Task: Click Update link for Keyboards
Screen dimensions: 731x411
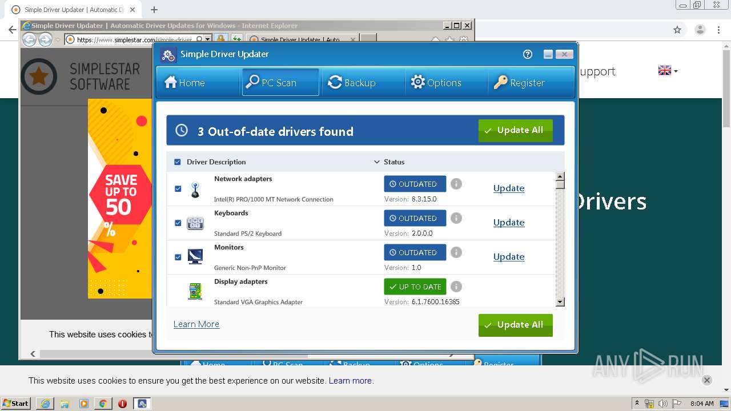Action: click(x=509, y=223)
